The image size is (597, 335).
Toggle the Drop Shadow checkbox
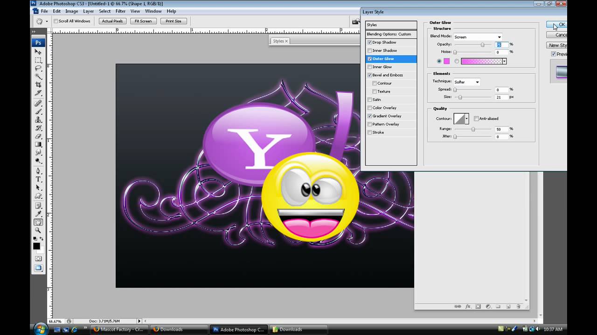coord(370,42)
